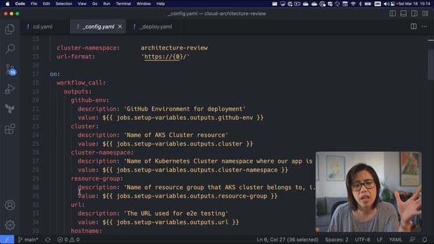Open the Window menu
Image resolution: width=434 pixels, height=244 pixels.
[144, 3]
